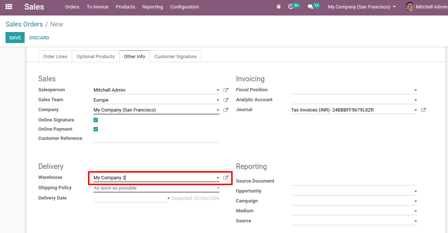Expand the Analytic Account dropdown
This screenshot has height=233, width=448.
415,100
